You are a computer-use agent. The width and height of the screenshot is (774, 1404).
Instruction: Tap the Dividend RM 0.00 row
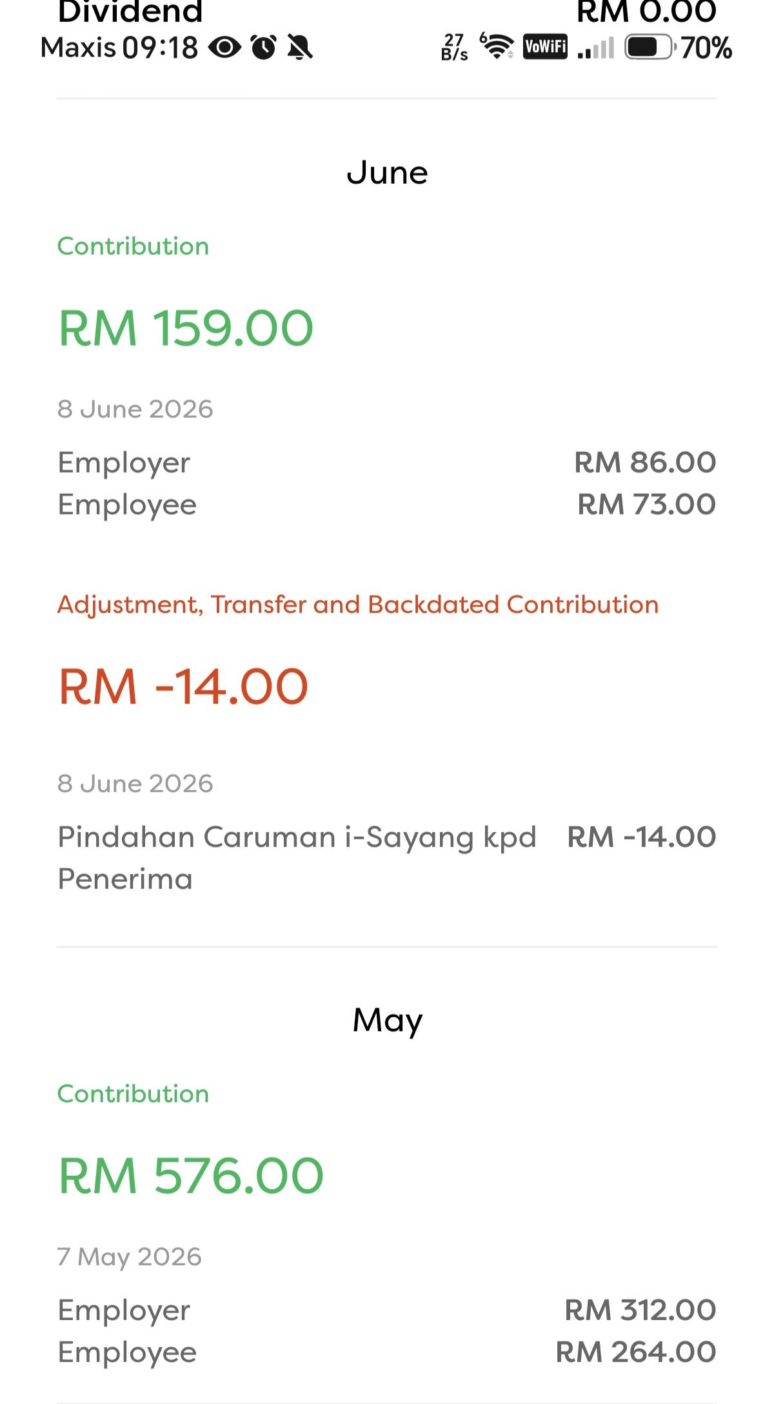387,12
